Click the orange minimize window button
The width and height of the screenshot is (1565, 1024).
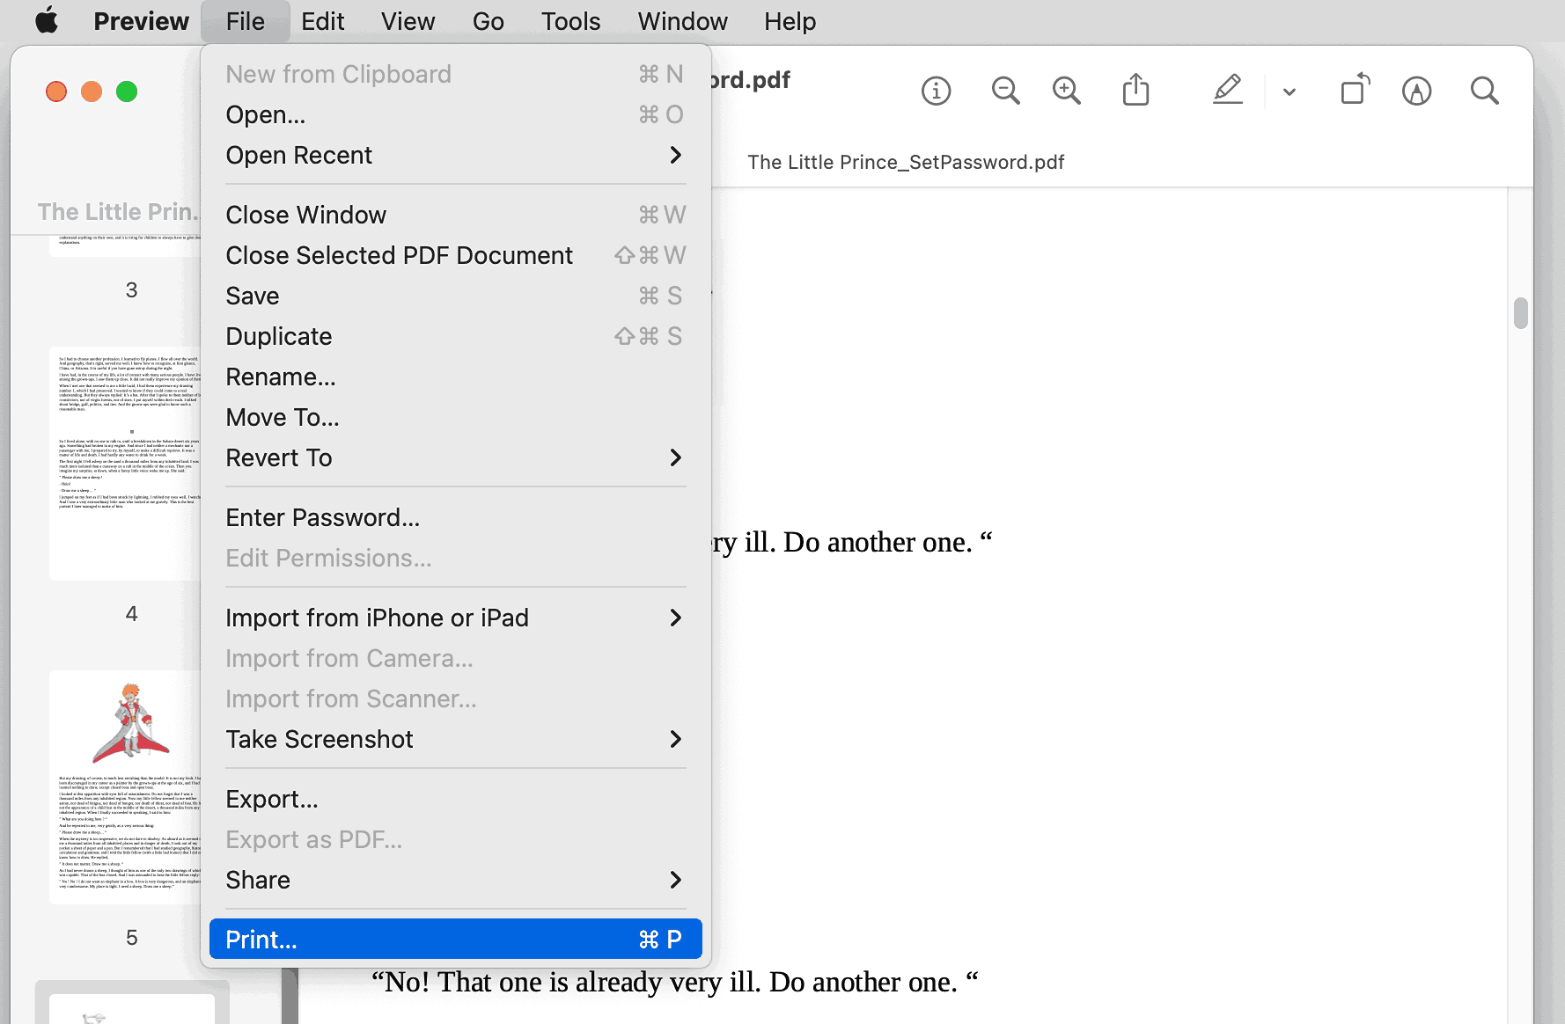click(x=92, y=91)
